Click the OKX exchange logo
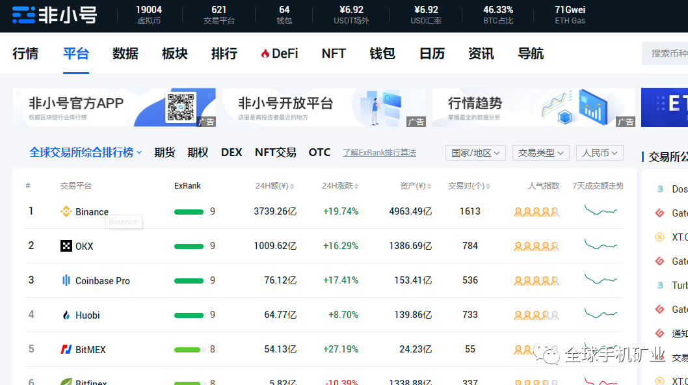This screenshot has width=688, height=385. (66, 246)
